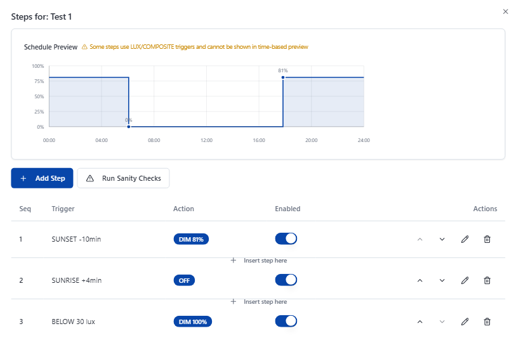
Task: Move step 2 SUNRISE down with chevron
Action: click(x=442, y=281)
